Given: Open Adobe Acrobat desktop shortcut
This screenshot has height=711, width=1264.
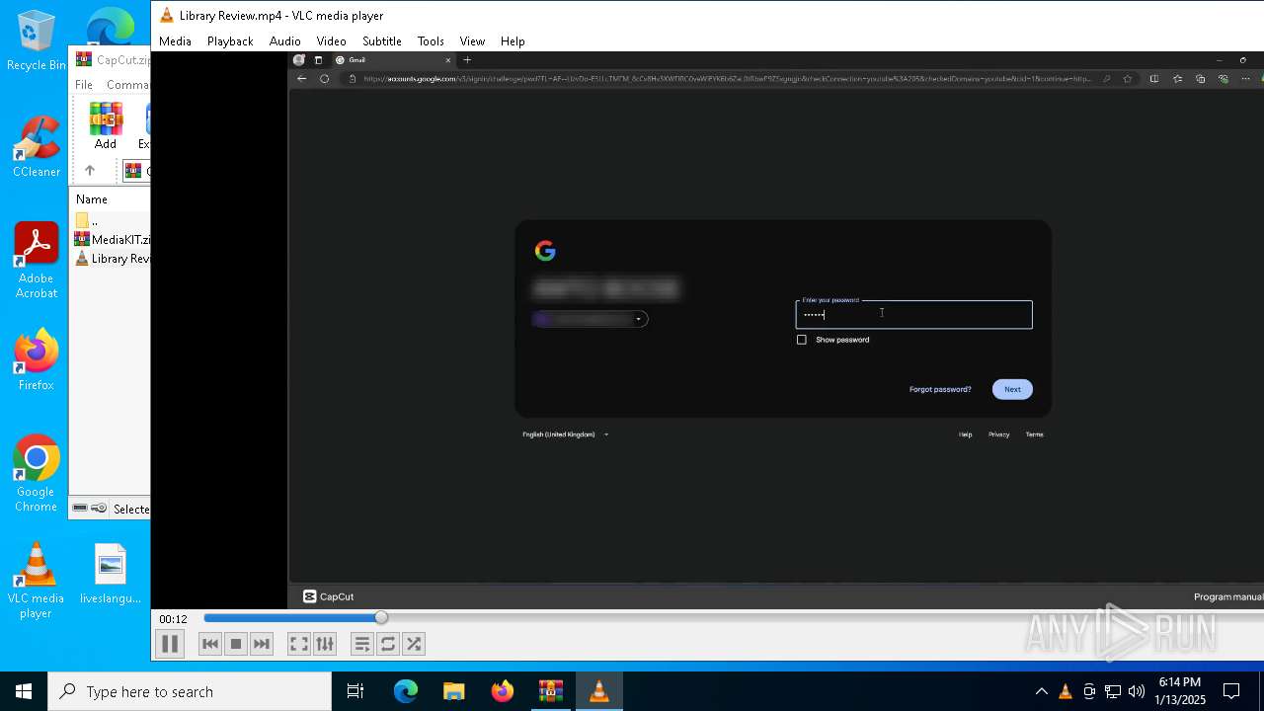Looking at the screenshot, I should [37, 261].
